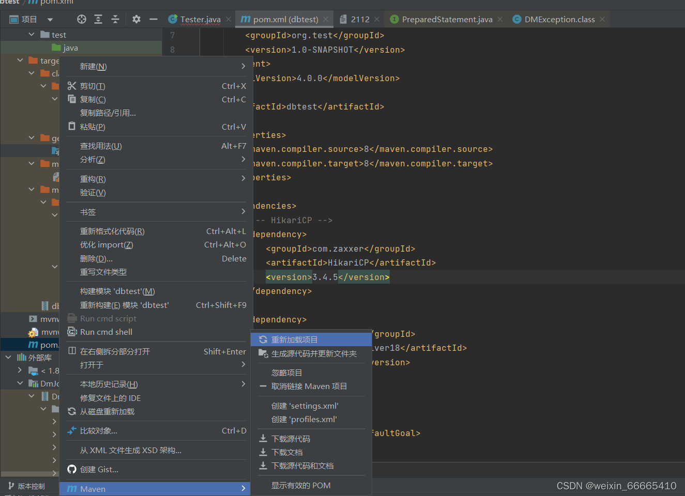
Task: Choose 剪切(T) from context menu
Action: [x=155, y=86]
